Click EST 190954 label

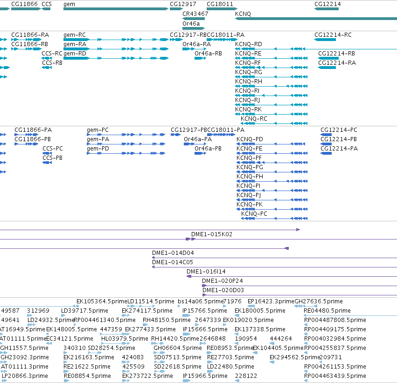tap(245, 339)
